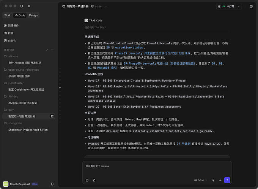This screenshot has width=258, height=189.
Task: Switch to the Design tab
Action: [x=33, y=15]
